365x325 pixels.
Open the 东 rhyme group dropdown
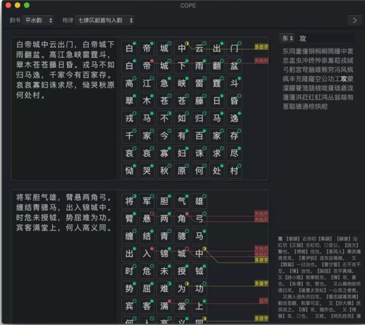287,38
